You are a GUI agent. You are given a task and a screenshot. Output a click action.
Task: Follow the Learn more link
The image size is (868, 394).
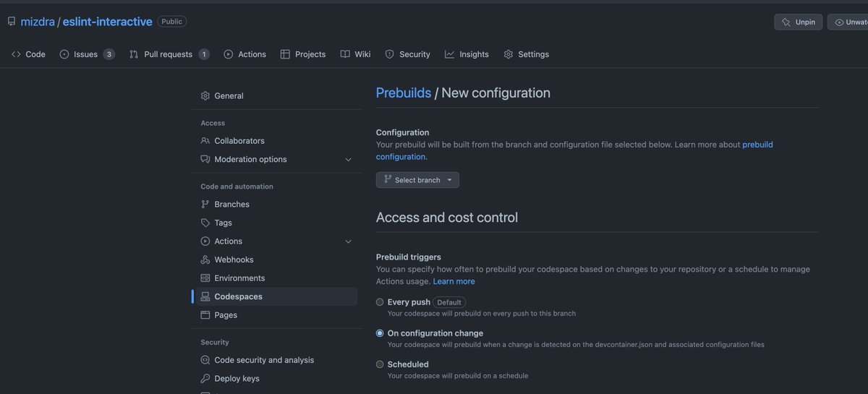coord(454,281)
